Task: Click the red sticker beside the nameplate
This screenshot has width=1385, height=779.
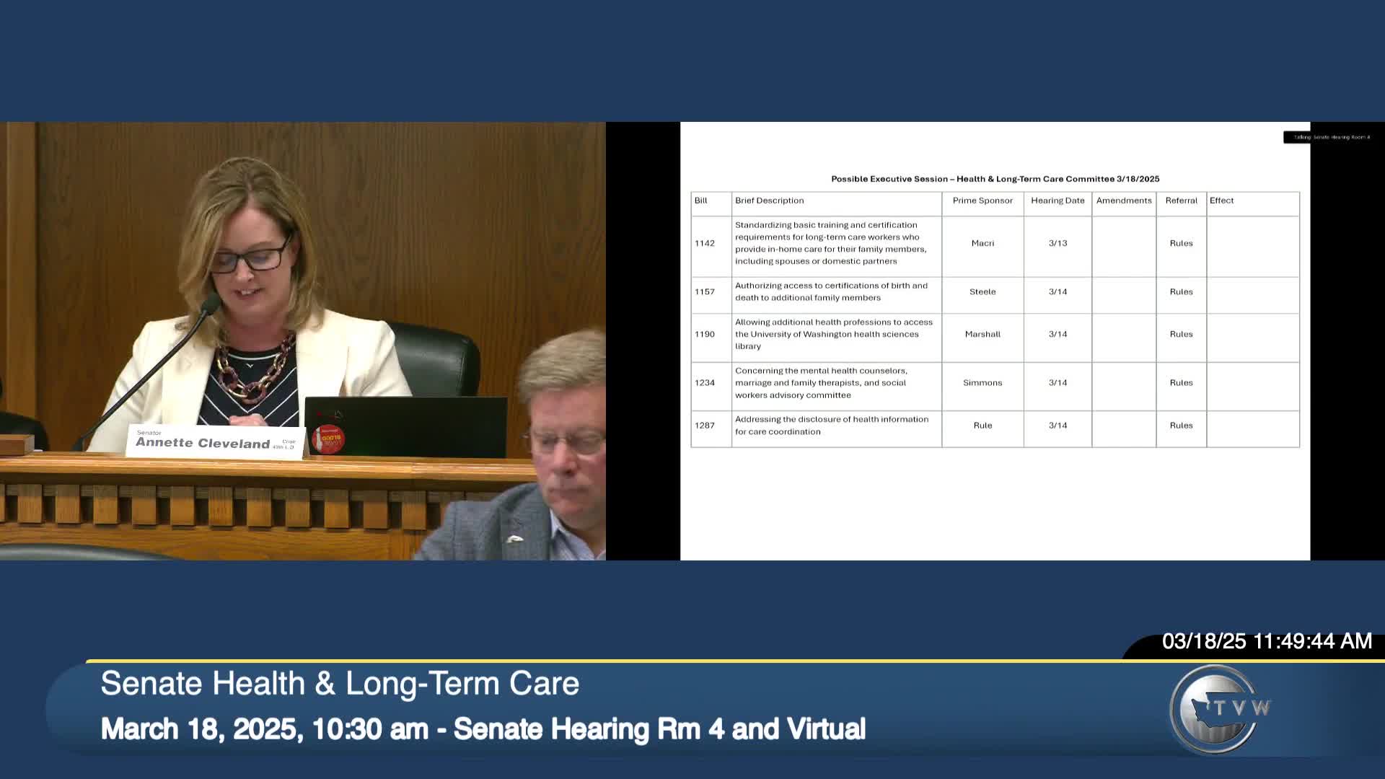Action: click(x=328, y=439)
